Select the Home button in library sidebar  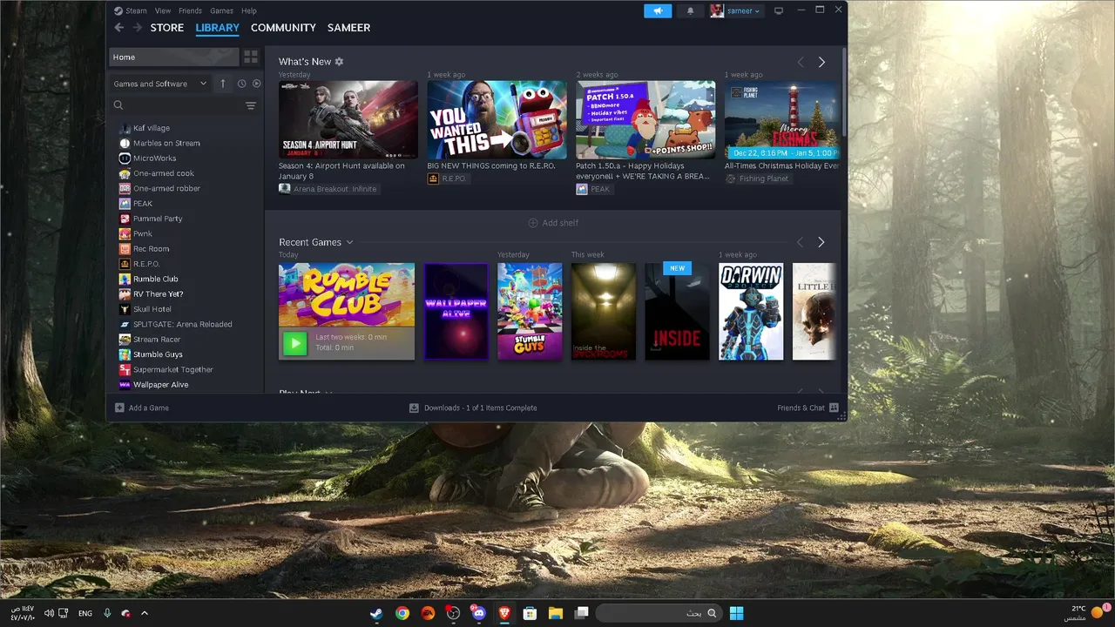[173, 57]
